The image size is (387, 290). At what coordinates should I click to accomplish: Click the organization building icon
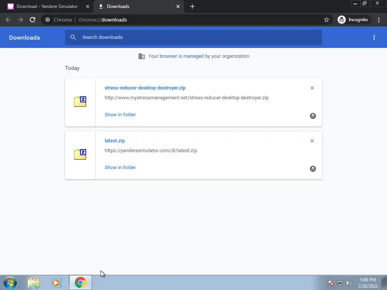tap(142, 56)
